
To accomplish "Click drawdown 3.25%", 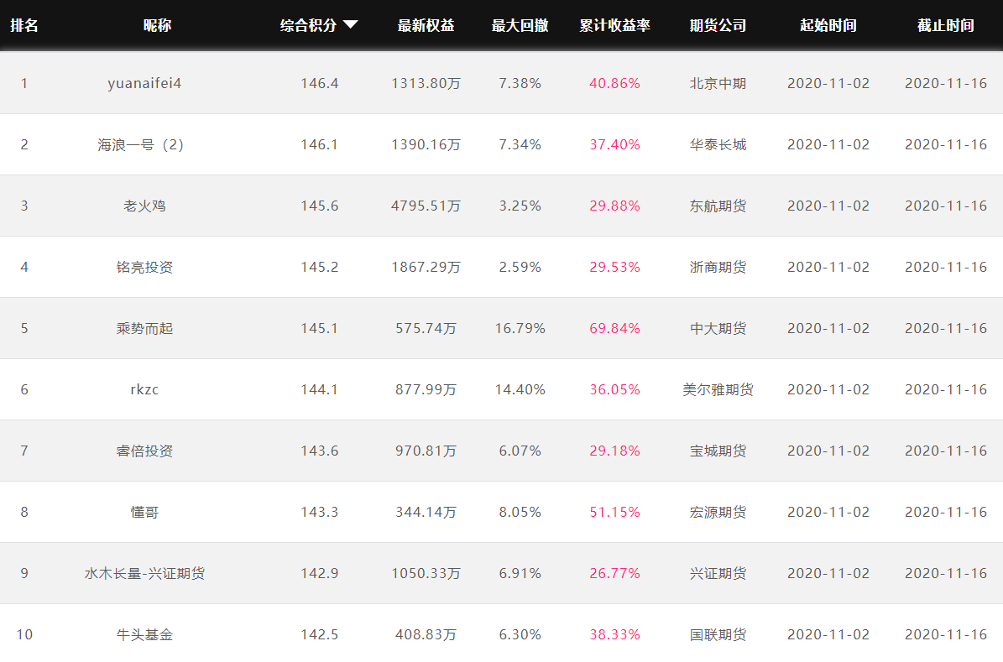I will point(520,206).
